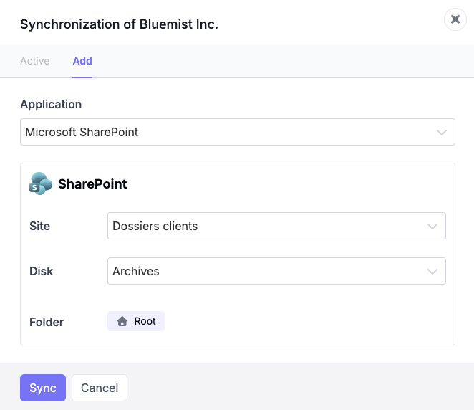Open the Microsoft SharePoint application selector
Screen dimensions: 474x410
click(238, 132)
